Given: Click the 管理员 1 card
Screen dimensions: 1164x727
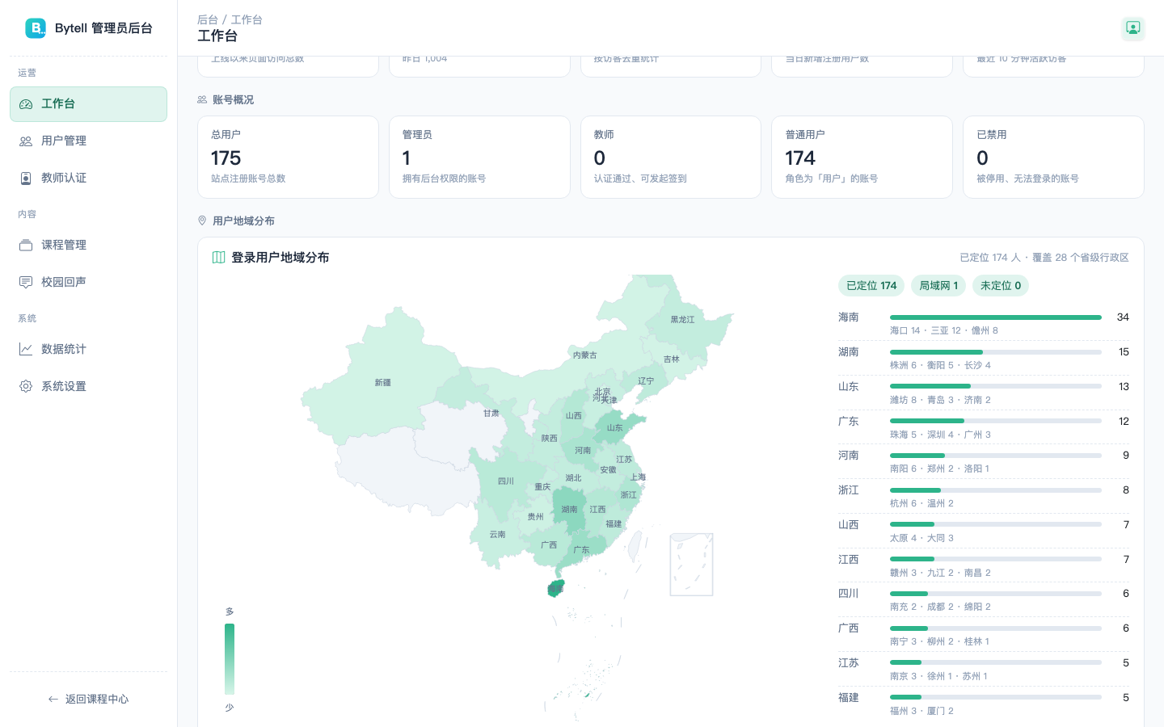Looking at the screenshot, I should [479, 158].
